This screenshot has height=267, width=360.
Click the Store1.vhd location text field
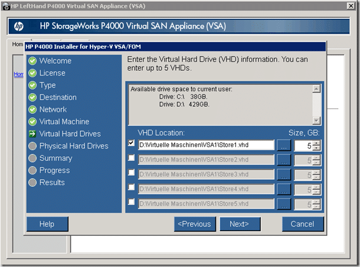click(x=206, y=145)
